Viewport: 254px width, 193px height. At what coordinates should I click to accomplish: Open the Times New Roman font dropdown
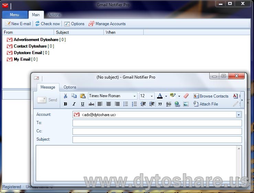click(134, 96)
